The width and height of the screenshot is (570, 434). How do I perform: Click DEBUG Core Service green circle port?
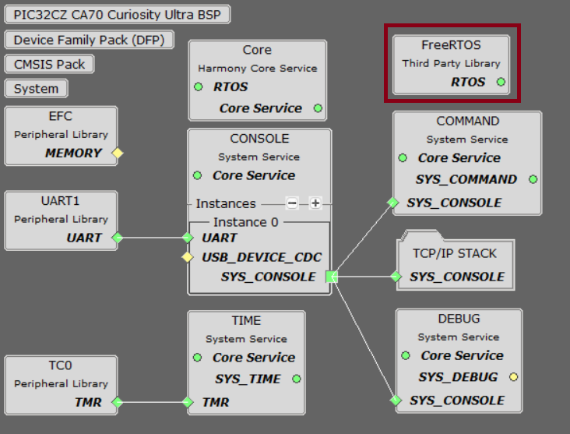pyautogui.click(x=406, y=356)
